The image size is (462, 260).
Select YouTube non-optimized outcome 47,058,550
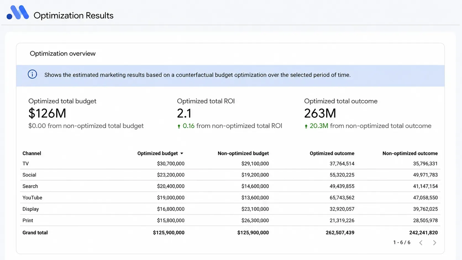426,198
